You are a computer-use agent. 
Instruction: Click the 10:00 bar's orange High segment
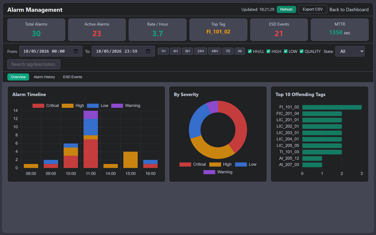pyautogui.click(x=71, y=152)
